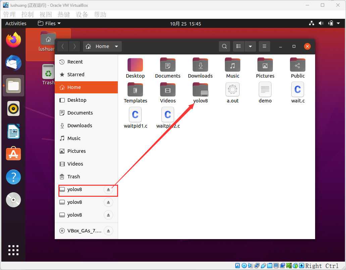This screenshot has height=270, width=346.
Task: Select the waitpid2.c file
Action: click(x=168, y=118)
